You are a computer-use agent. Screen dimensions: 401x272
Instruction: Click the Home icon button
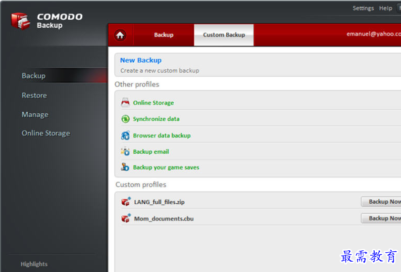[x=120, y=35]
